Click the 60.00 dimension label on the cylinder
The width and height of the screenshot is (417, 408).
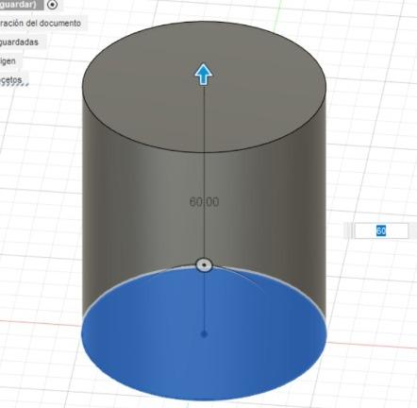205,202
